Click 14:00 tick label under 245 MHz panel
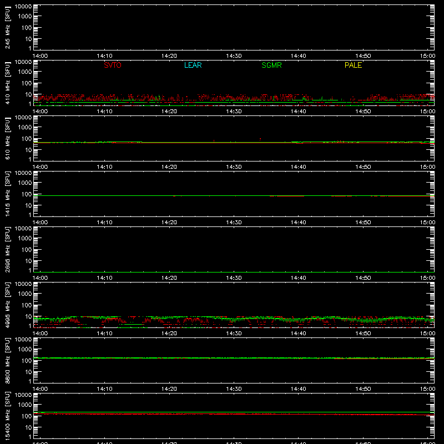Viewport: 444px width, 444px height. tap(40, 56)
